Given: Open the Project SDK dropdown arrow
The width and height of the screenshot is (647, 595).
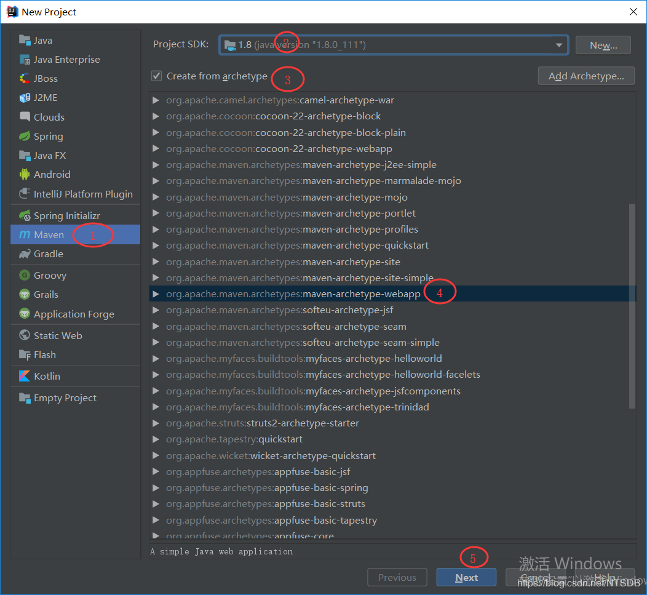Looking at the screenshot, I should click(558, 45).
